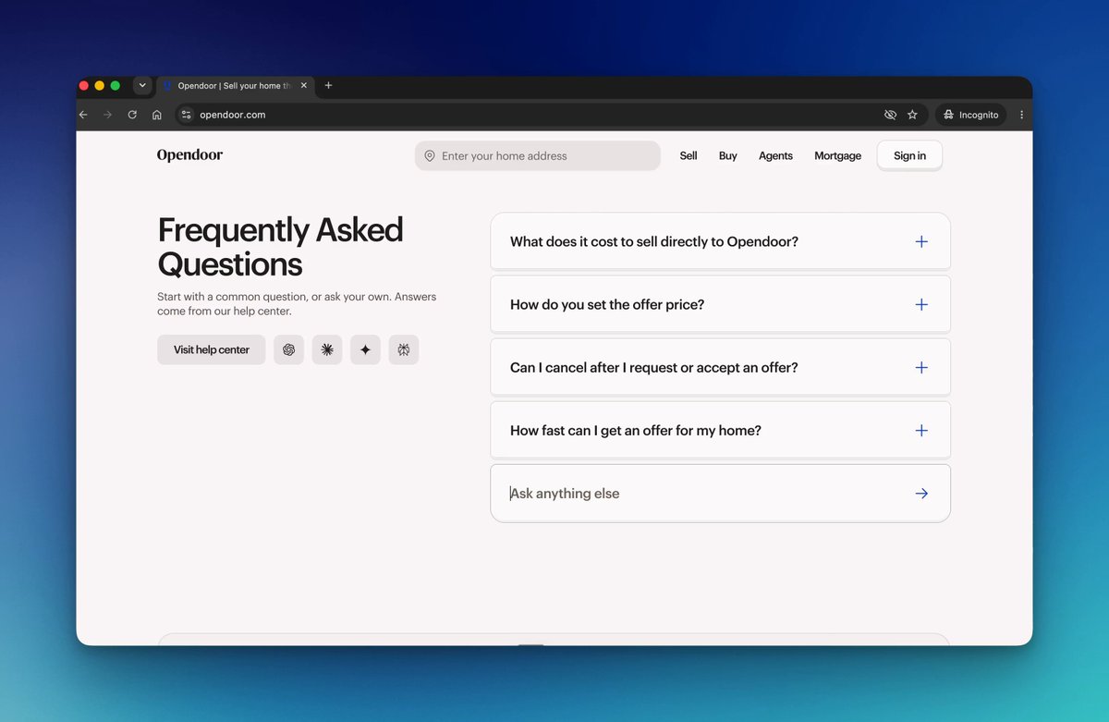The image size is (1109, 722).
Task: Go back to the previous page
Action: point(83,115)
